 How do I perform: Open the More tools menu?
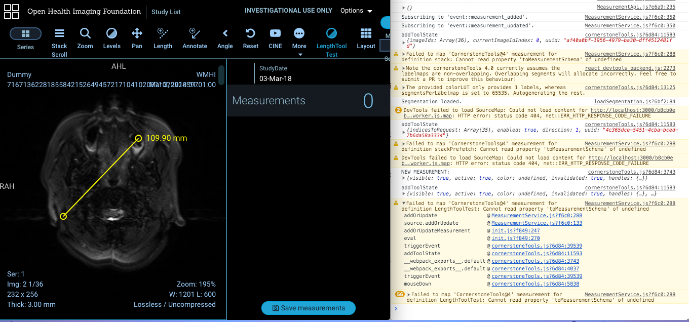(x=299, y=42)
